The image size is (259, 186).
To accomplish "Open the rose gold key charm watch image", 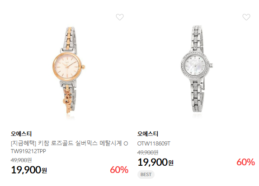I will 69,71.
